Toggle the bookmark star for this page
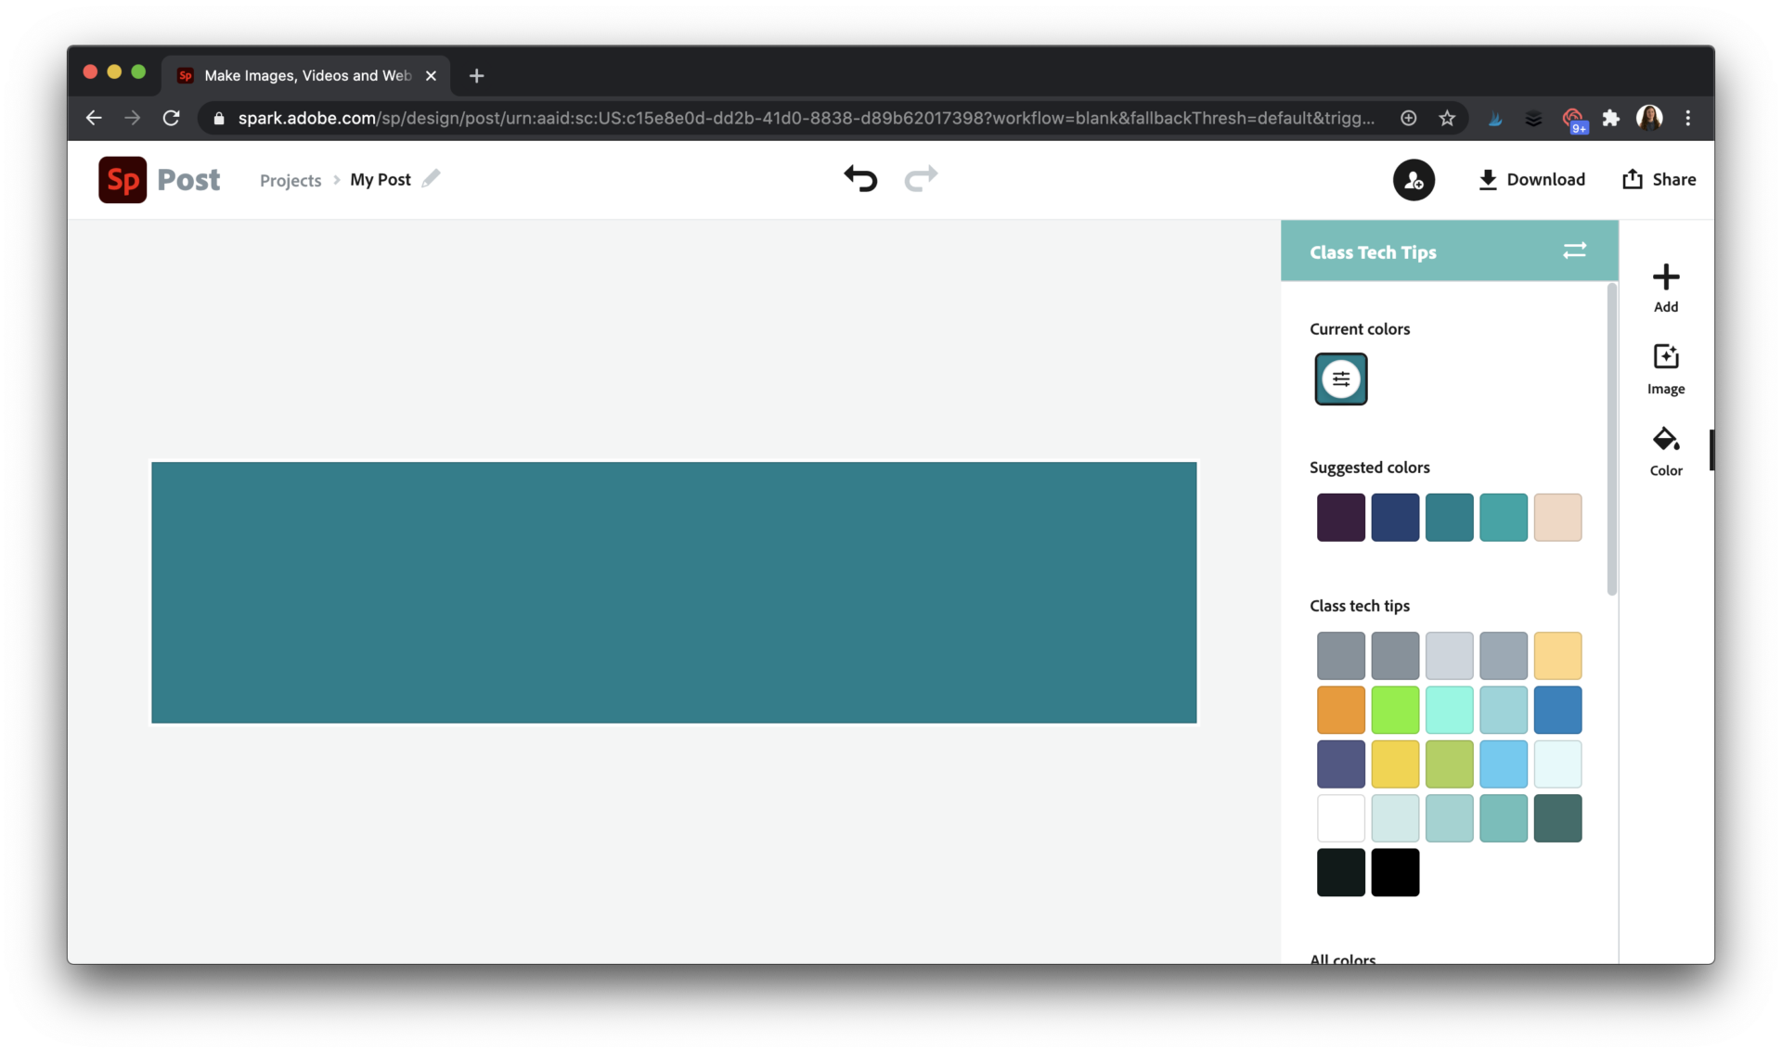 [1447, 118]
